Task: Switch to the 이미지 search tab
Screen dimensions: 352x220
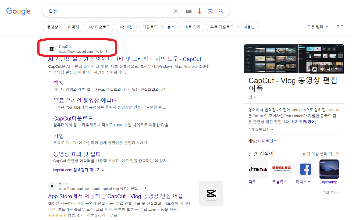Action: [73, 27]
